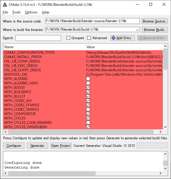Open the File menu
The image size is (171, 179).
(5, 12)
